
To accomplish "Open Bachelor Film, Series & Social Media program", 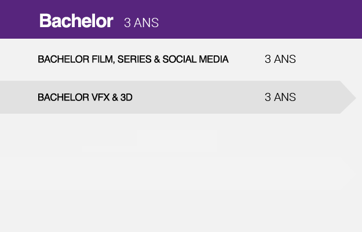I will [133, 59].
